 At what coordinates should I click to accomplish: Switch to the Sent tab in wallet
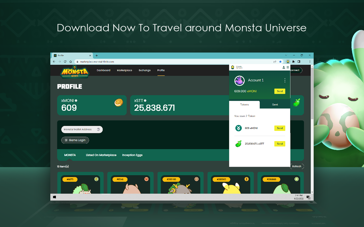coord(275,104)
